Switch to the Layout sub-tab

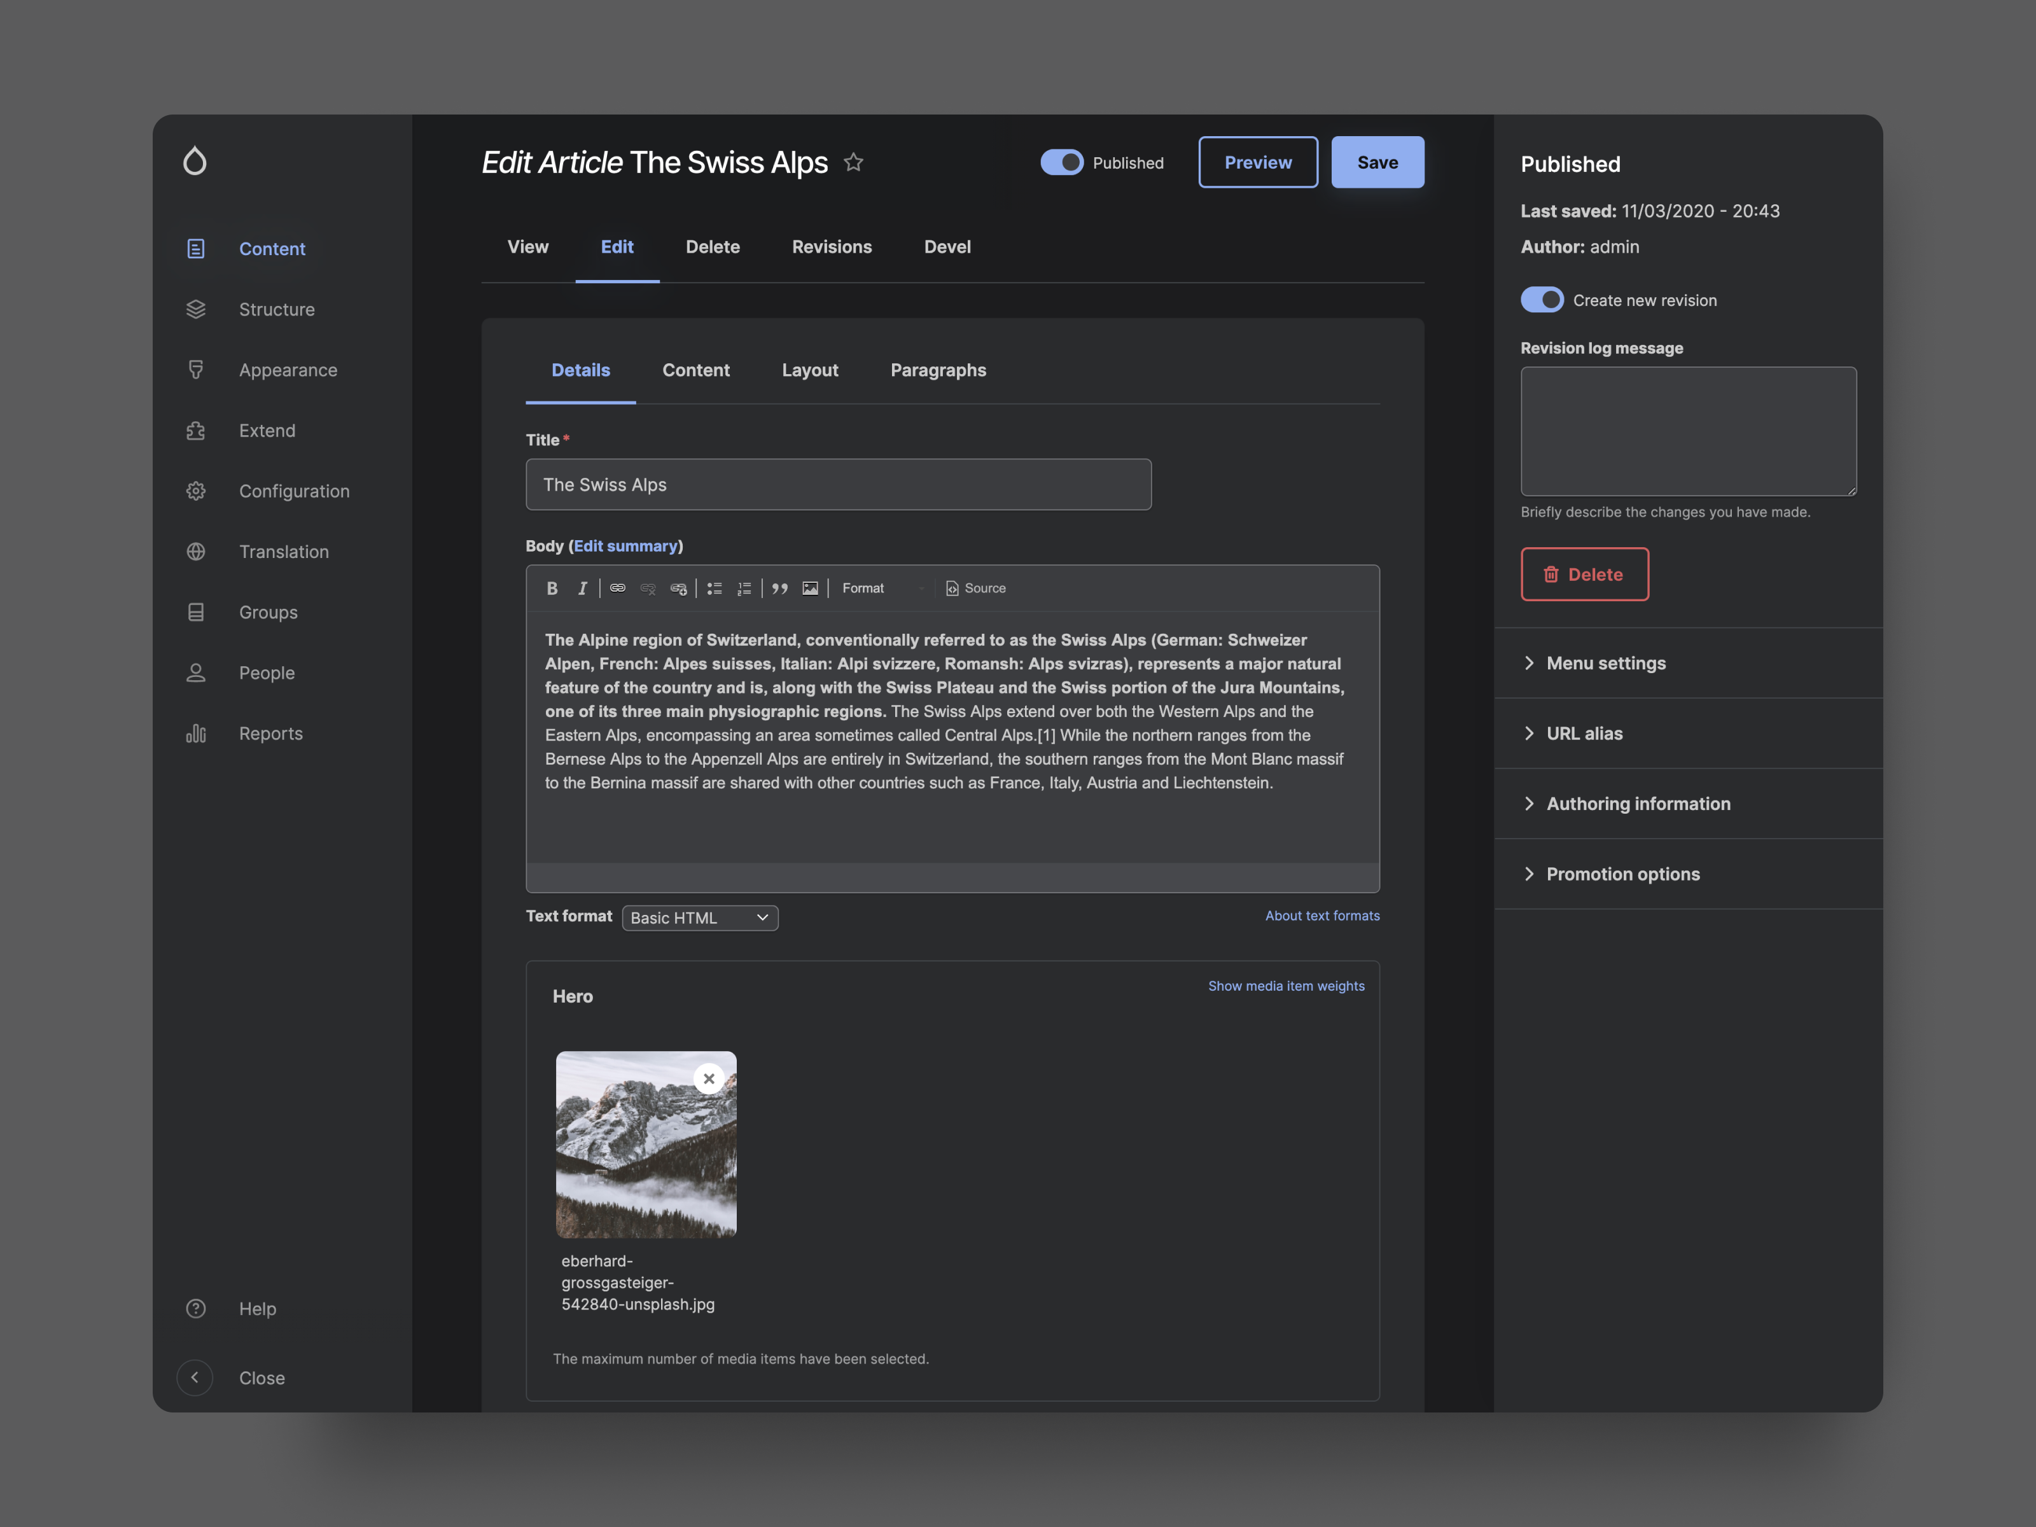click(x=810, y=370)
